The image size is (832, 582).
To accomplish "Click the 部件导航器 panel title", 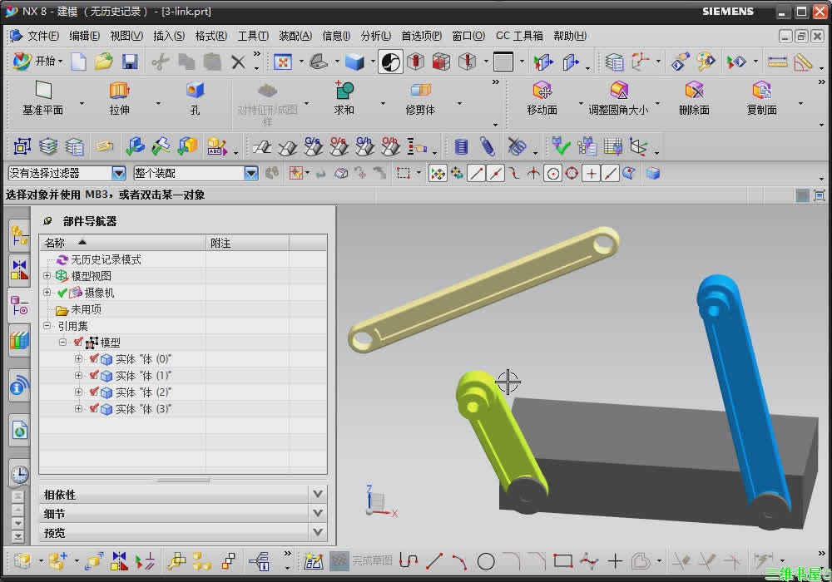I will click(90, 221).
